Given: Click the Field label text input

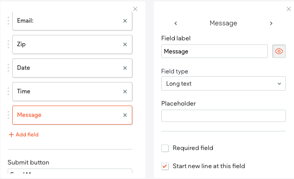Looking at the screenshot, I should pos(214,51).
